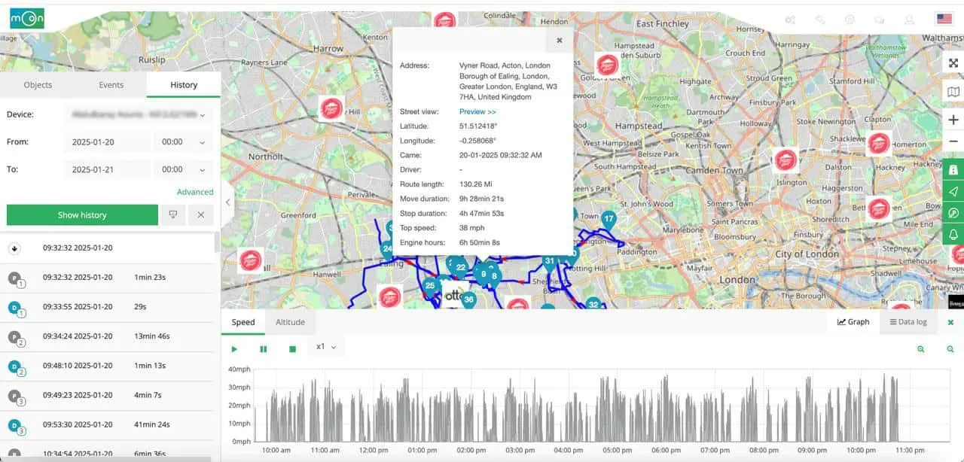Select the History tab
This screenshot has height=462, width=964.
(184, 85)
